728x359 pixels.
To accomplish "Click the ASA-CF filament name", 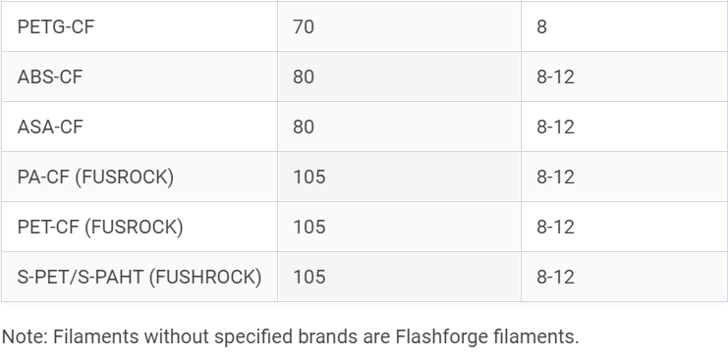I will 50,127.
